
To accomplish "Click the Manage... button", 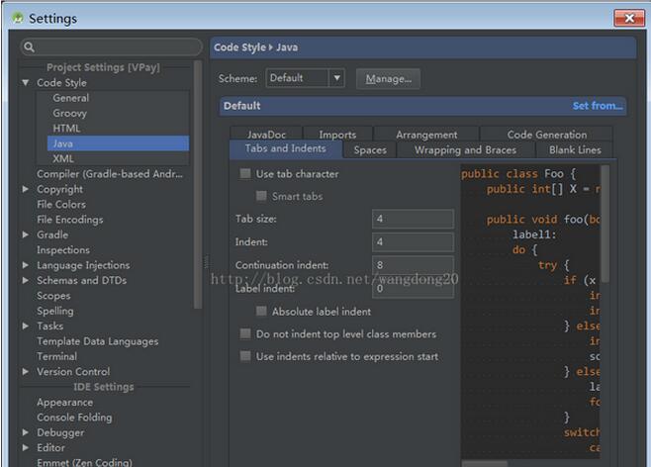I will tap(388, 78).
